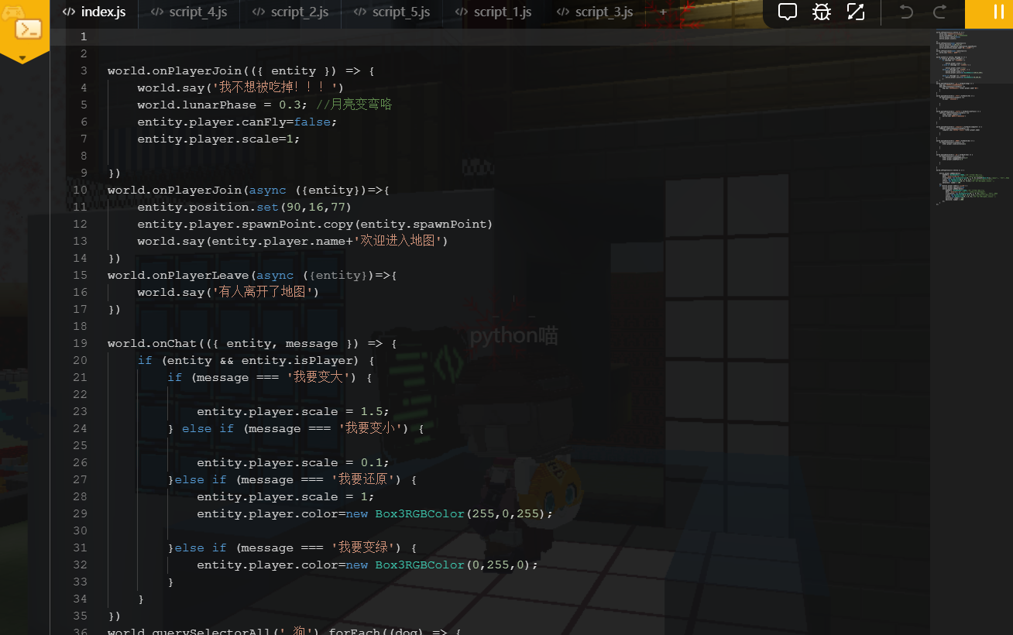Click the world.lunarPhase = 0.3 code line
Image resolution: width=1013 pixels, height=635 pixels.
click(x=265, y=105)
